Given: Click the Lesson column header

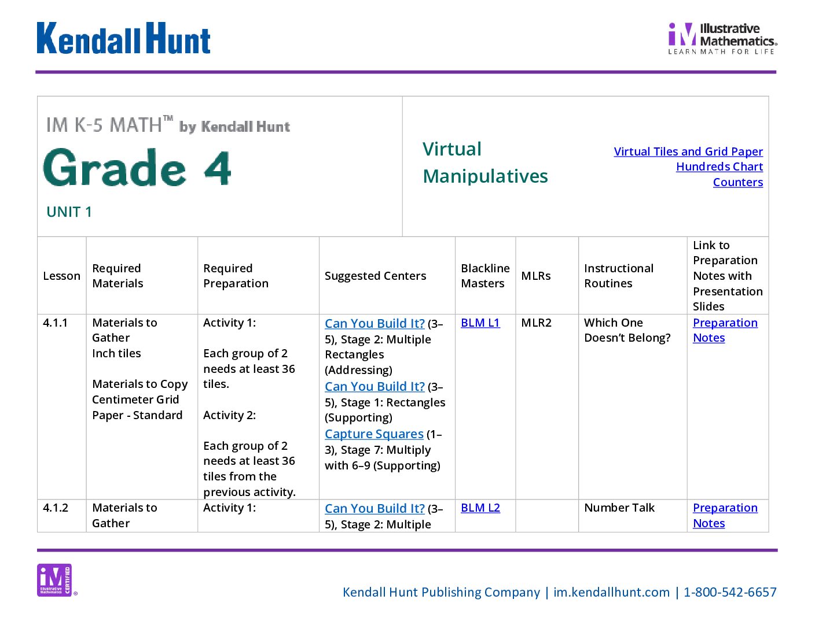Looking at the screenshot, I should (x=61, y=276).
